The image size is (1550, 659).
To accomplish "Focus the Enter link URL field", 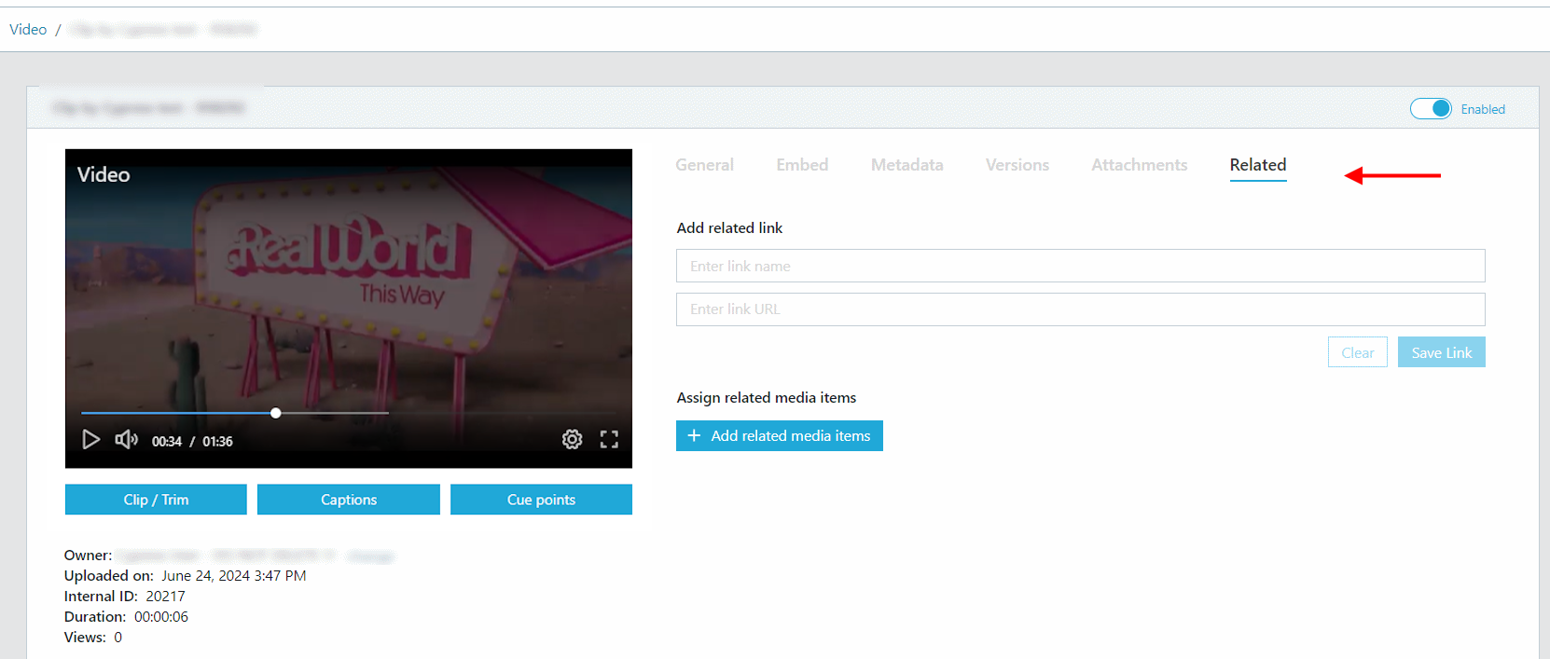I will tap(1080, 309).
